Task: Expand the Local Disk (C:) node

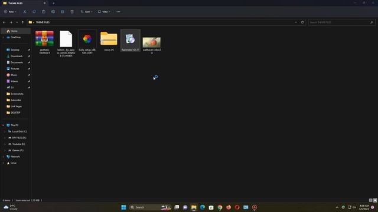Action: coord(5,131)
